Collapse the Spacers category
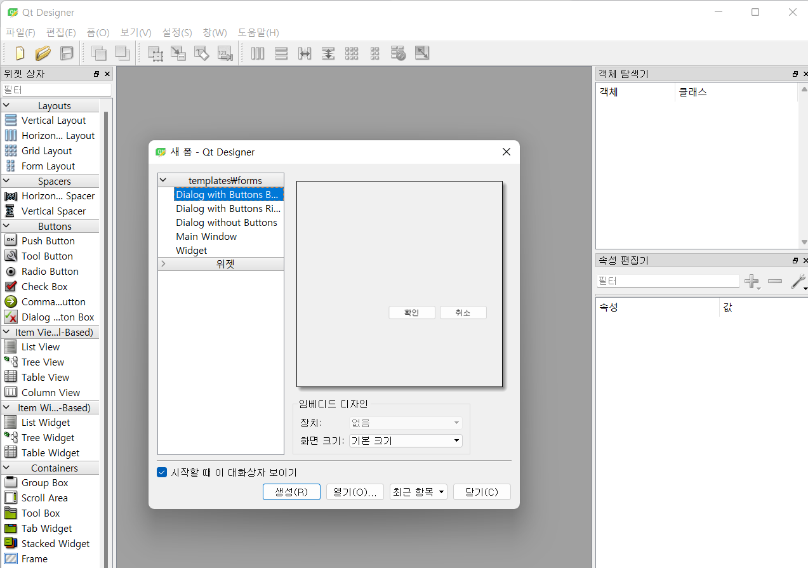This screenshot has height=568, width=808. coord(6,181)
